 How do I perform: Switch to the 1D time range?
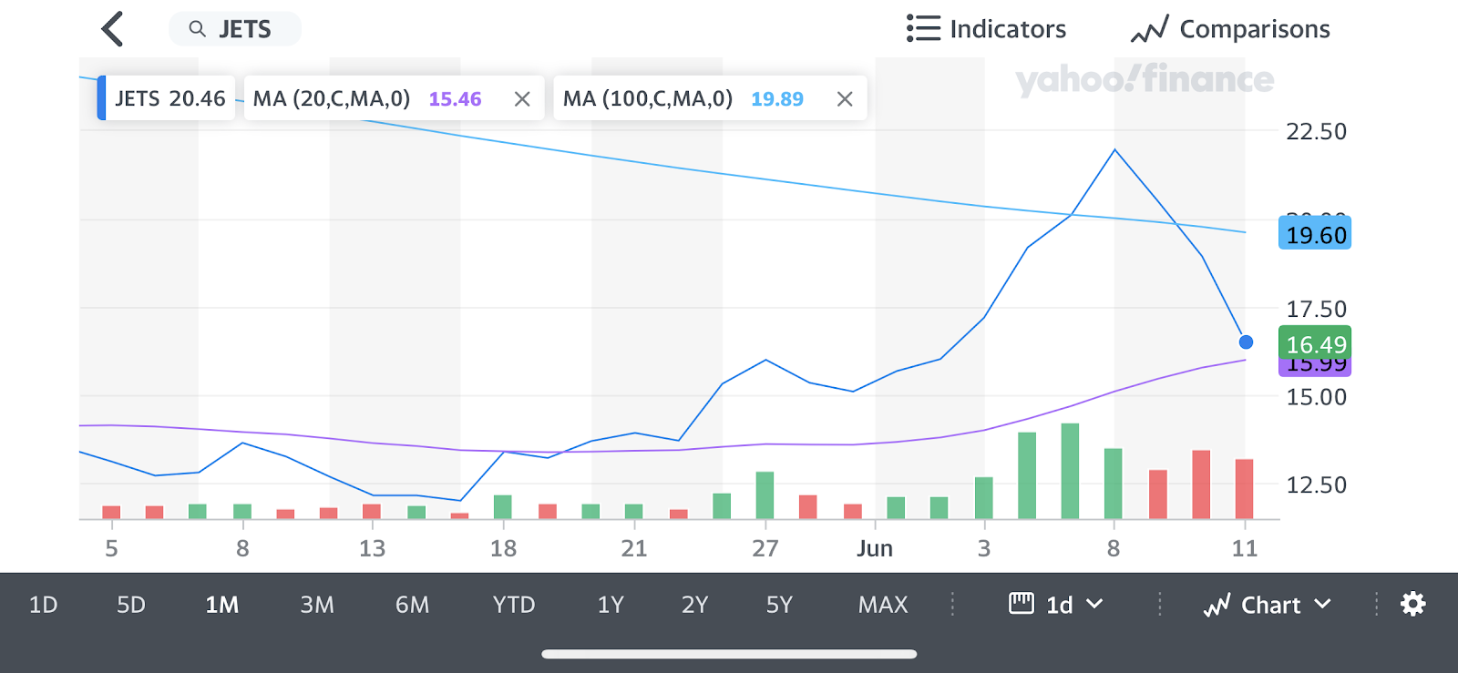pyautogui.click(x=43, y=605)
